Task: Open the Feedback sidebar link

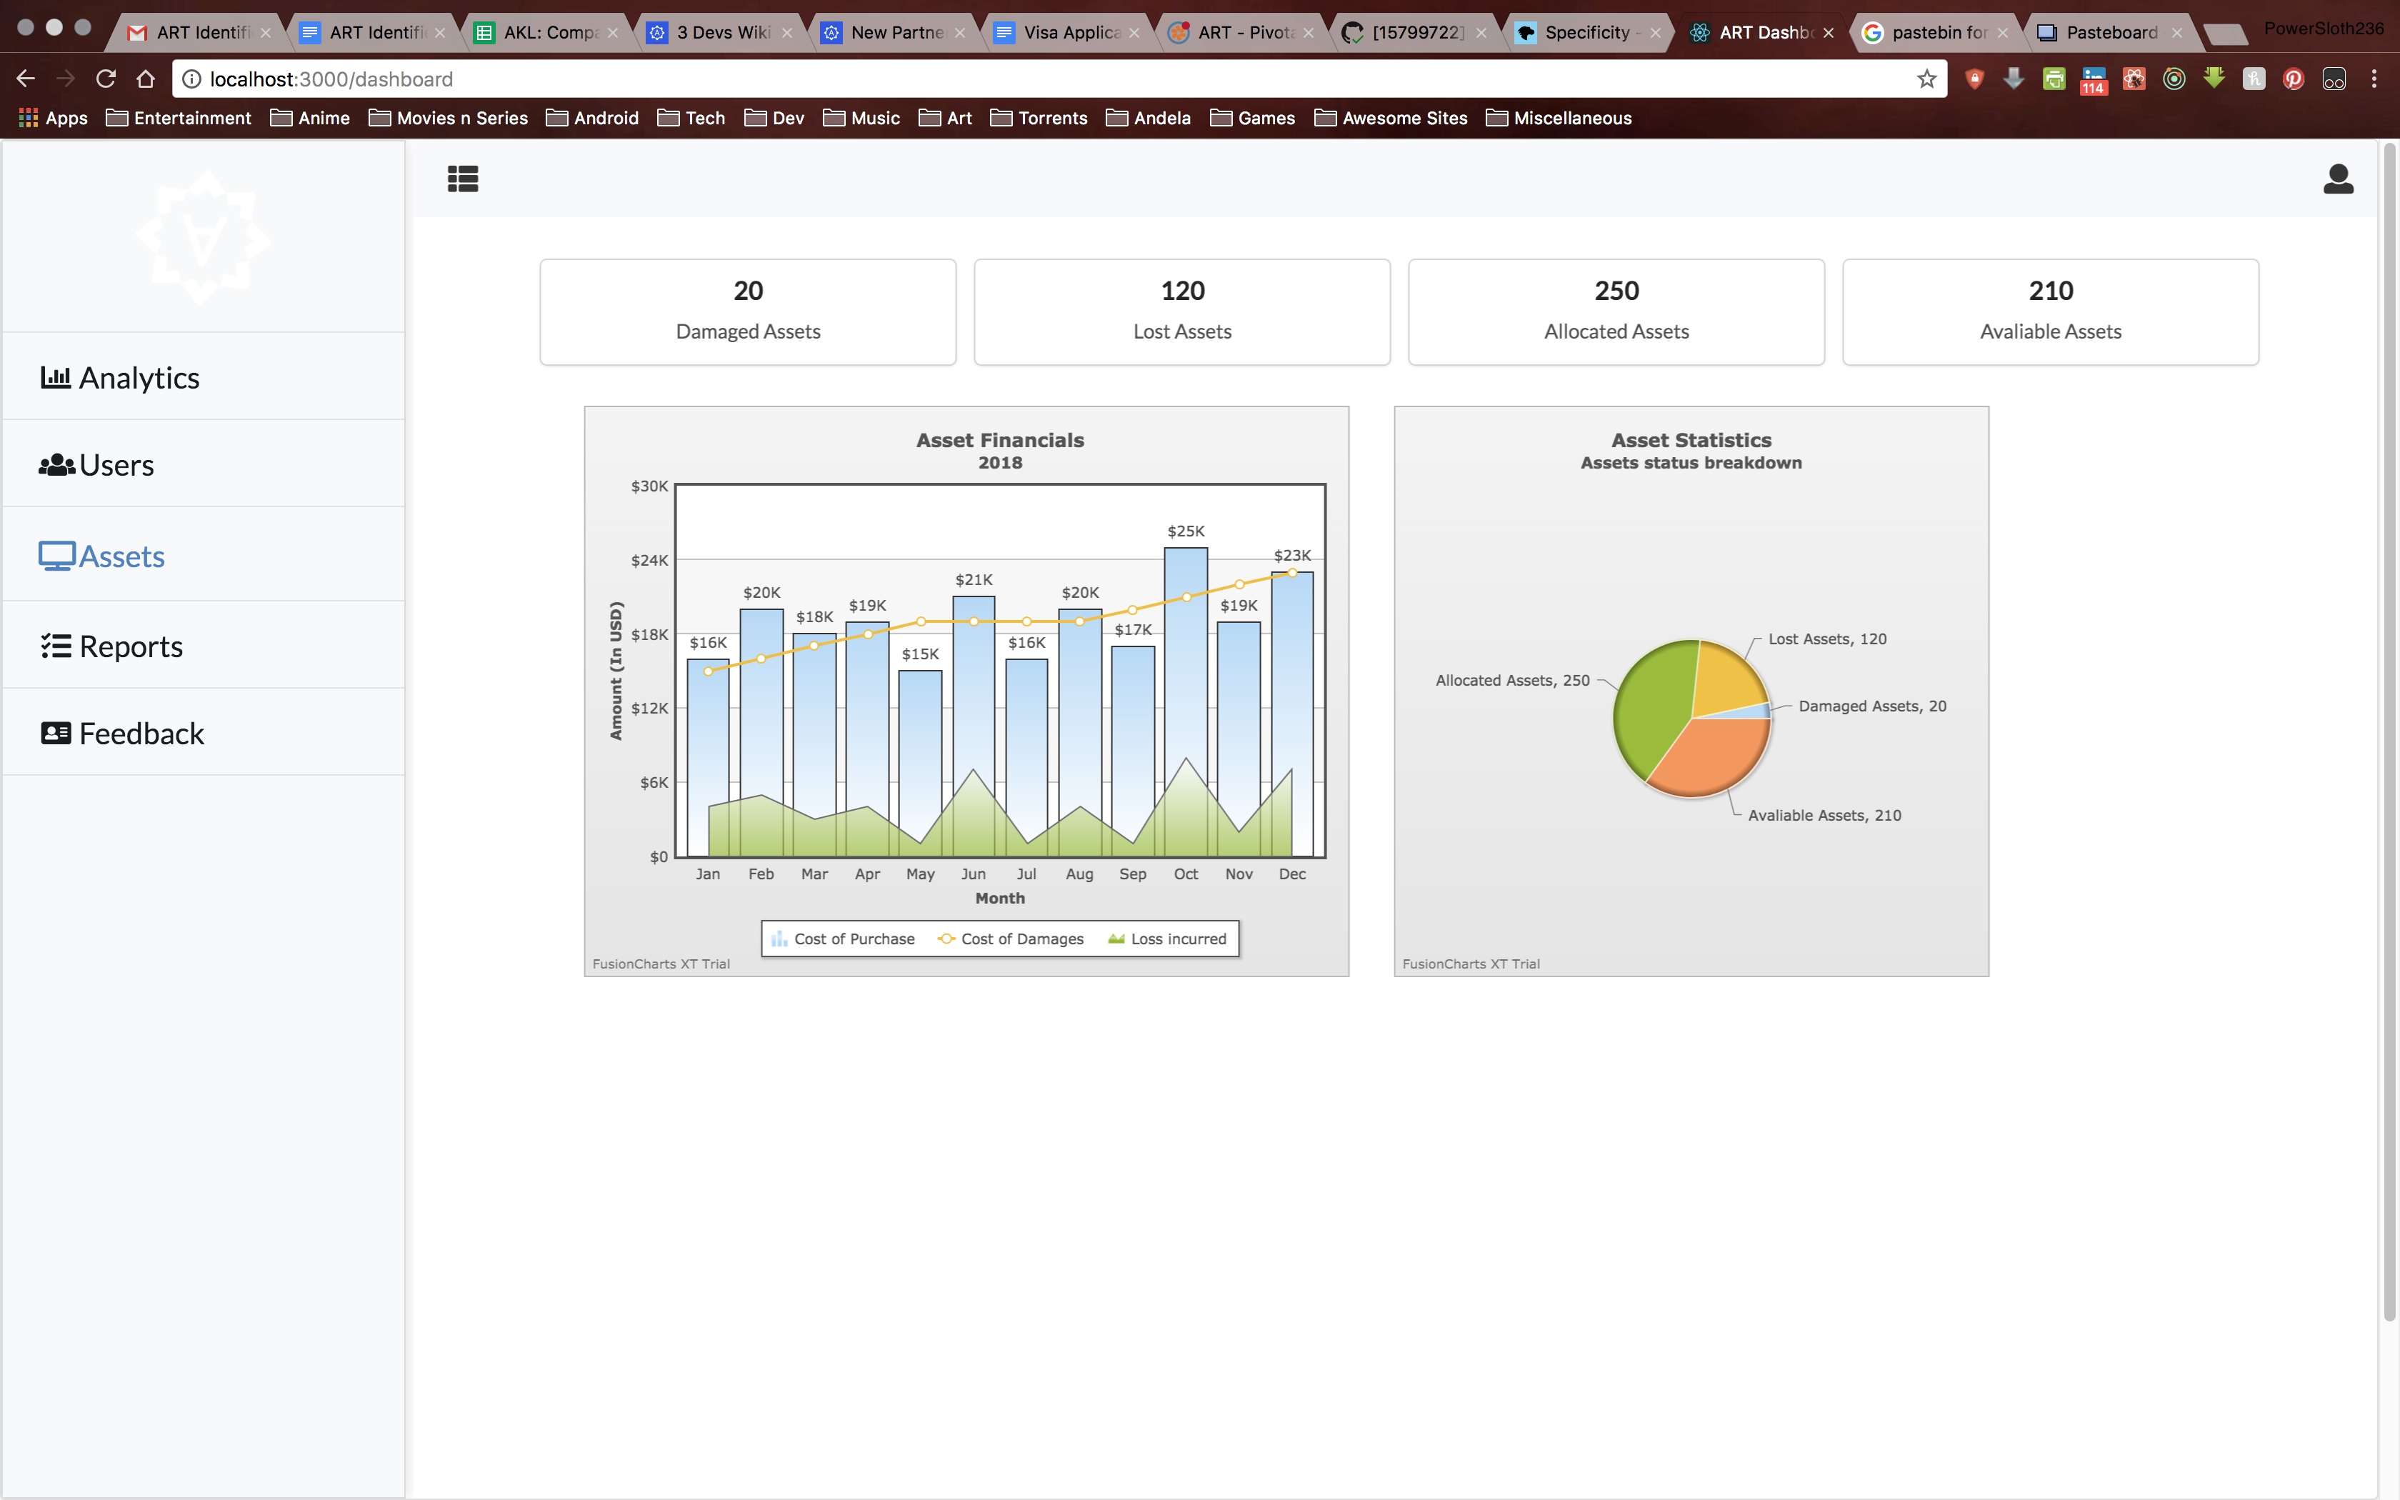Action: tap(204, 733)
